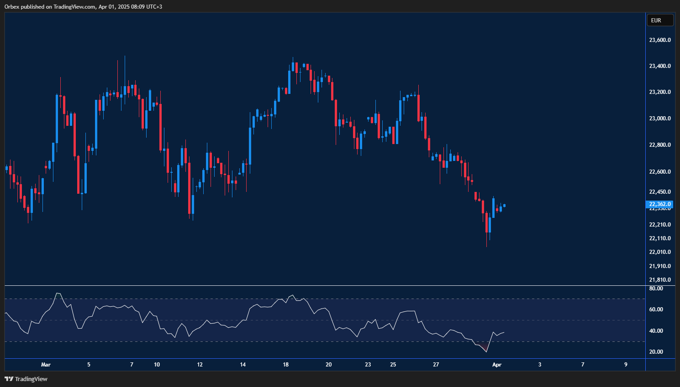The width and height of the screenshot is (680, 387).
Task: Click the 20.00 level in the RSI panel
Action: point(657,351)
